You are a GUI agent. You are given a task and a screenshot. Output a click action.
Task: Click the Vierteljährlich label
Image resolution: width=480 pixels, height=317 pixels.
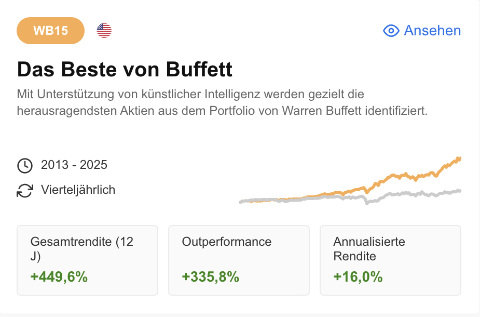[x=78, y=190]
